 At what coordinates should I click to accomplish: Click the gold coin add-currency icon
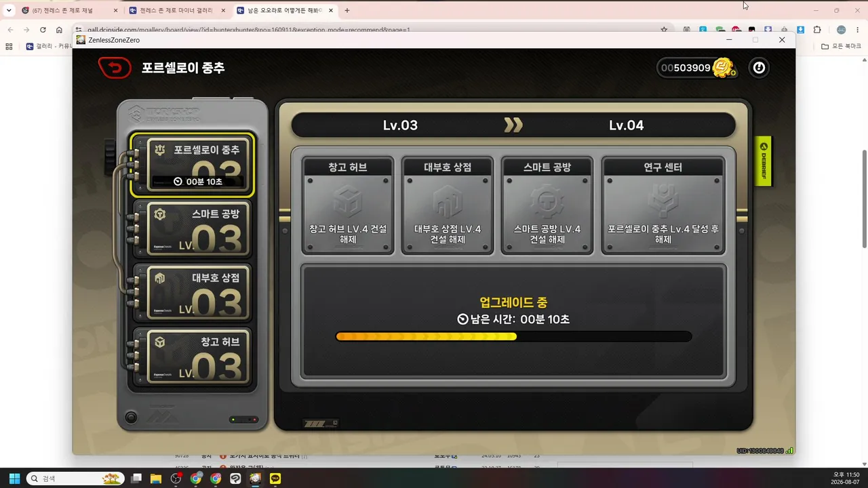pos(724,68)
